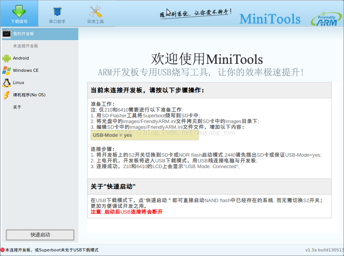This screenshot has height=256, width=344.
Task: Select Android in the sidebar
Action: (40, 58)
